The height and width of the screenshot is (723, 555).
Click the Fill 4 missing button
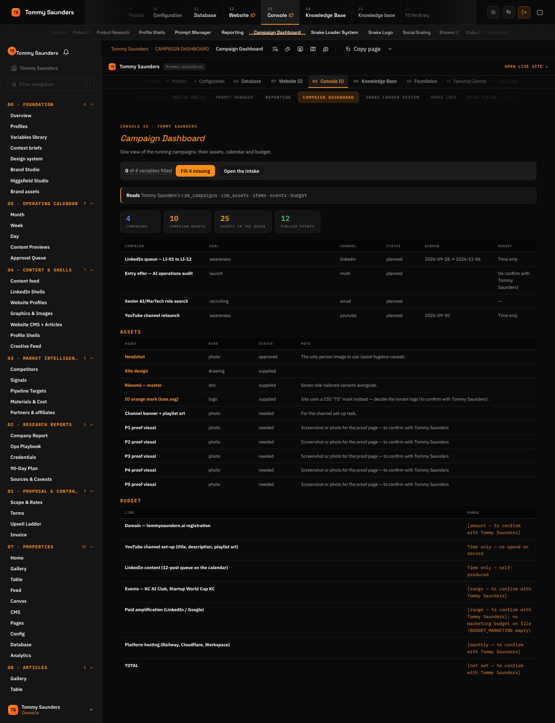tap(195, 171)
